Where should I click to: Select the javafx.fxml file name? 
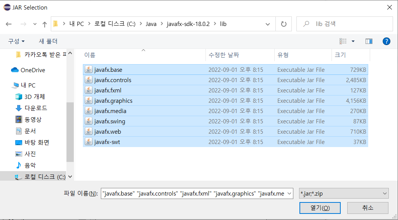[x=108, y=91]
